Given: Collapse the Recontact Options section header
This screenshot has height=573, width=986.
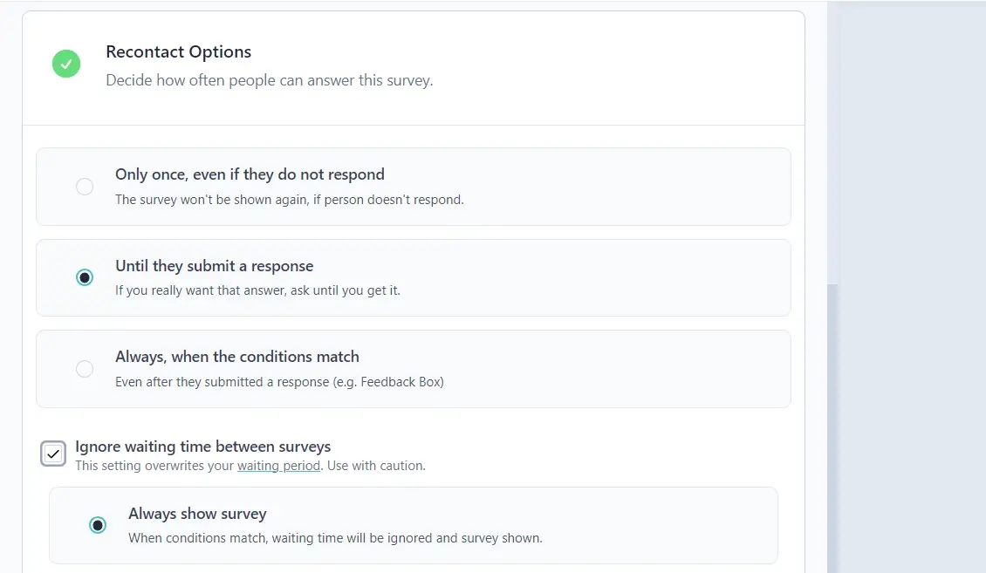Looking at the screenshot, I should tap(414, 68).
